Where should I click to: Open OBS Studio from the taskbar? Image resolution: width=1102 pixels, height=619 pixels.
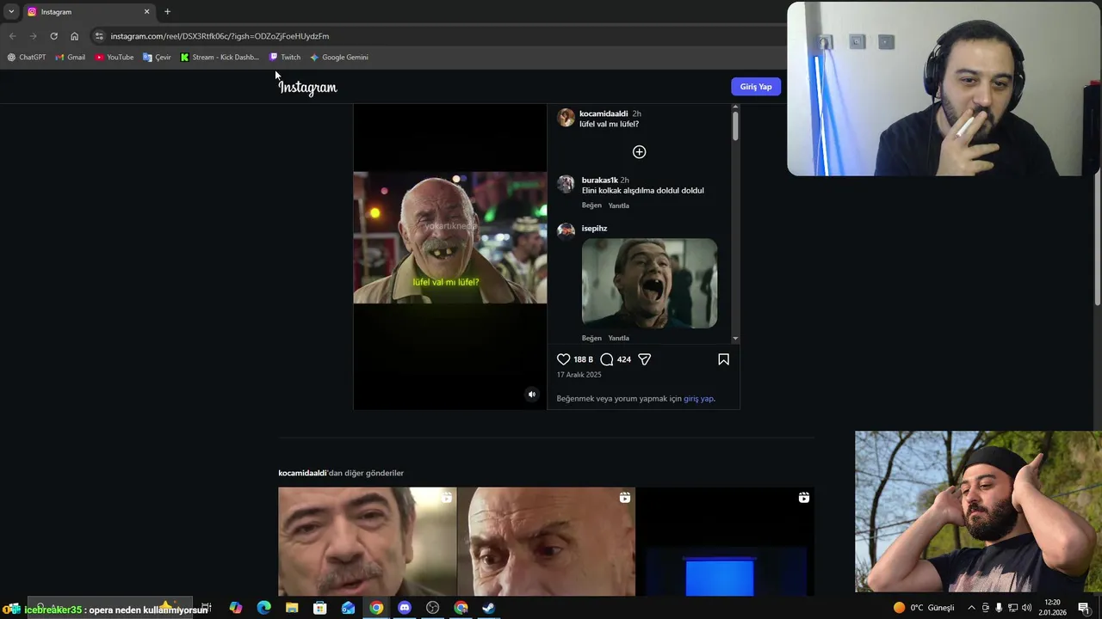coord(432,608)
